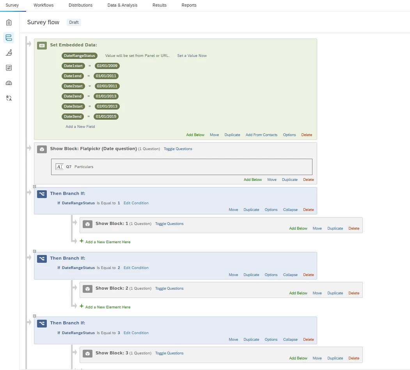Edit Condition for DateRangeStatus equals 2

pos(136,268)
